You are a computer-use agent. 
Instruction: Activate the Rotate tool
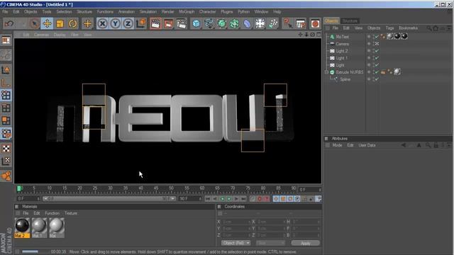(x=72, y=23)
